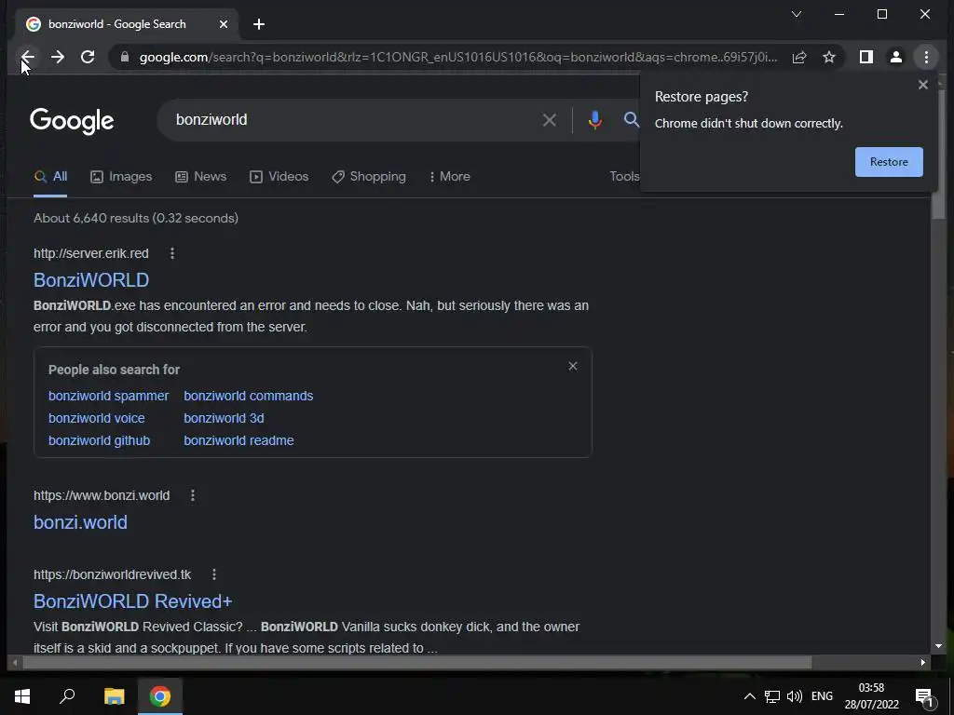The height and width of the screenshot is (715, 954).
Task: Expand the More search categories menu
Action: (x=450, y=176)
